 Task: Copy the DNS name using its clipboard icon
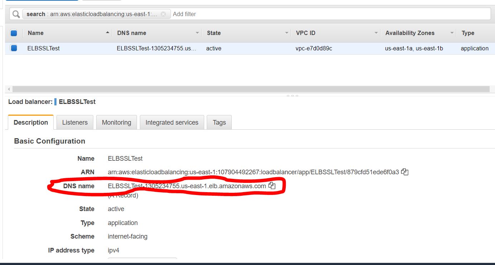(272, 185)
